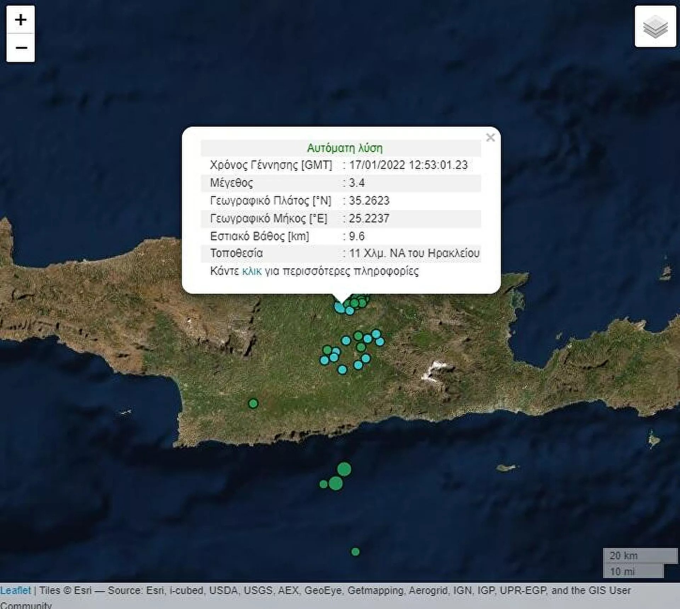Open the Leaflet attribution link
Screen dimensions: 680x609
15,590
